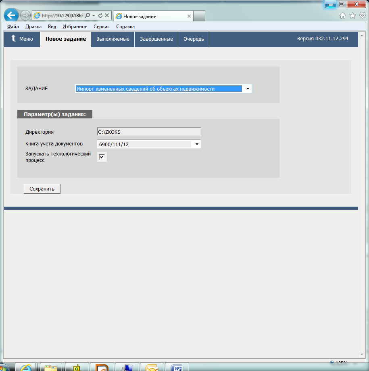Minimize the browser window
Viewport: 369px width, 371px height.
pos(331,4)
